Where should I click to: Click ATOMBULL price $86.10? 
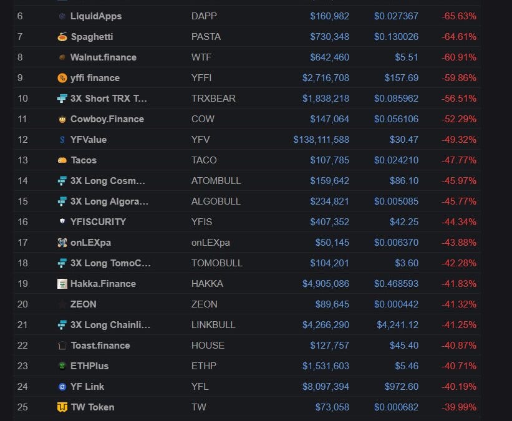point(404,181)
